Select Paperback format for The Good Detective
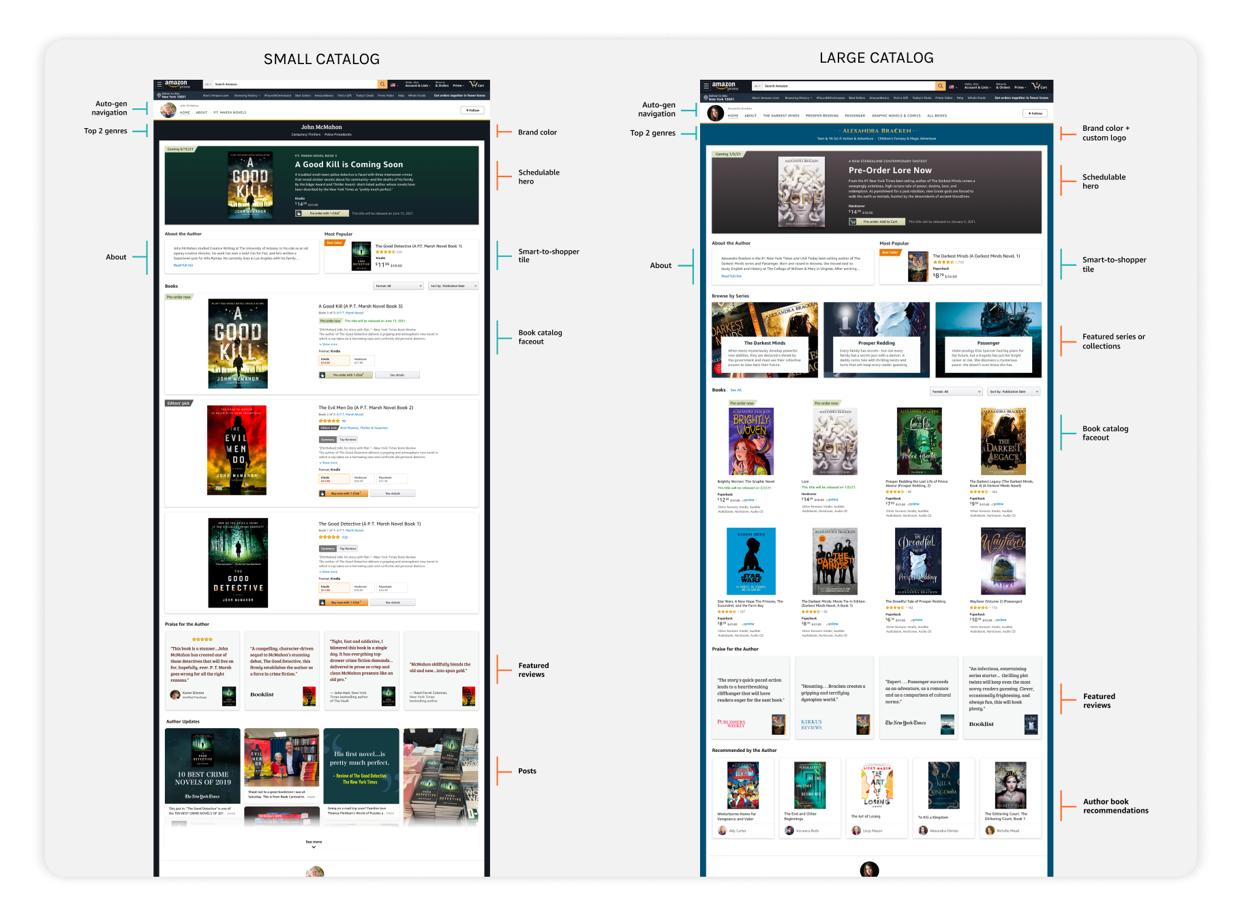The width and height of the screenshot is (1242, 919). pyautogui.click(x=392, y=588)
